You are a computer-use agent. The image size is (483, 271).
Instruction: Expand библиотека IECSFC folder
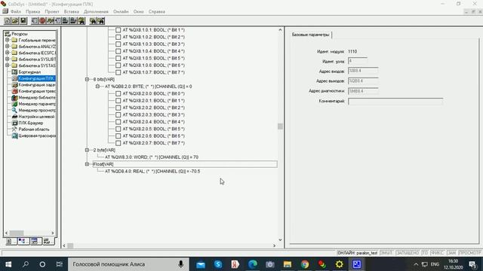(x=7, y=53)
